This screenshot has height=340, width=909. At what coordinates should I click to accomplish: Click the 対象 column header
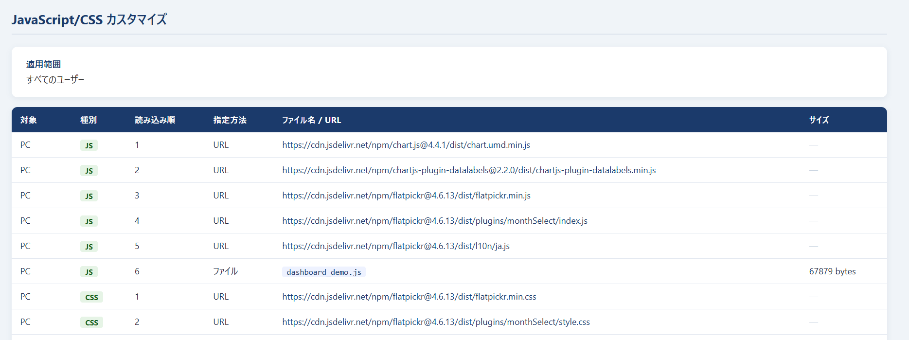point(29,120)
